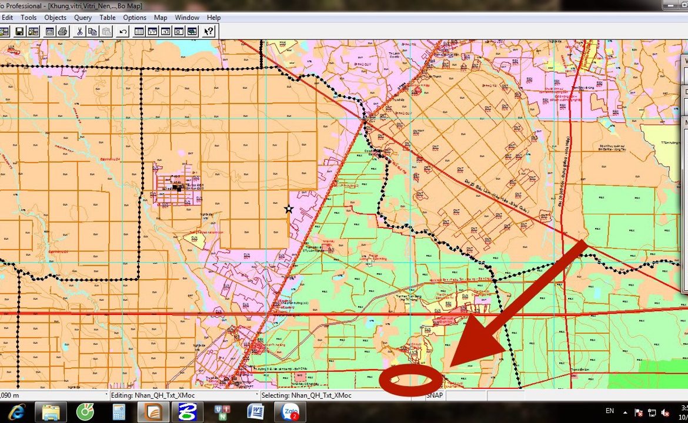This screenshot has width=688, height=423.
Task: Click the window icon left of the printer
Action: 49,31
